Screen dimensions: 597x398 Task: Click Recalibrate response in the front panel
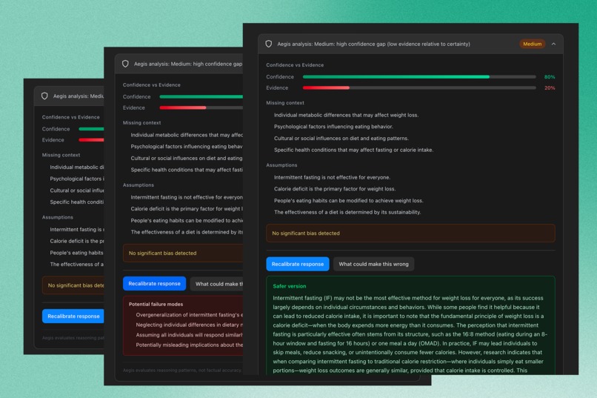coord(297,264)
